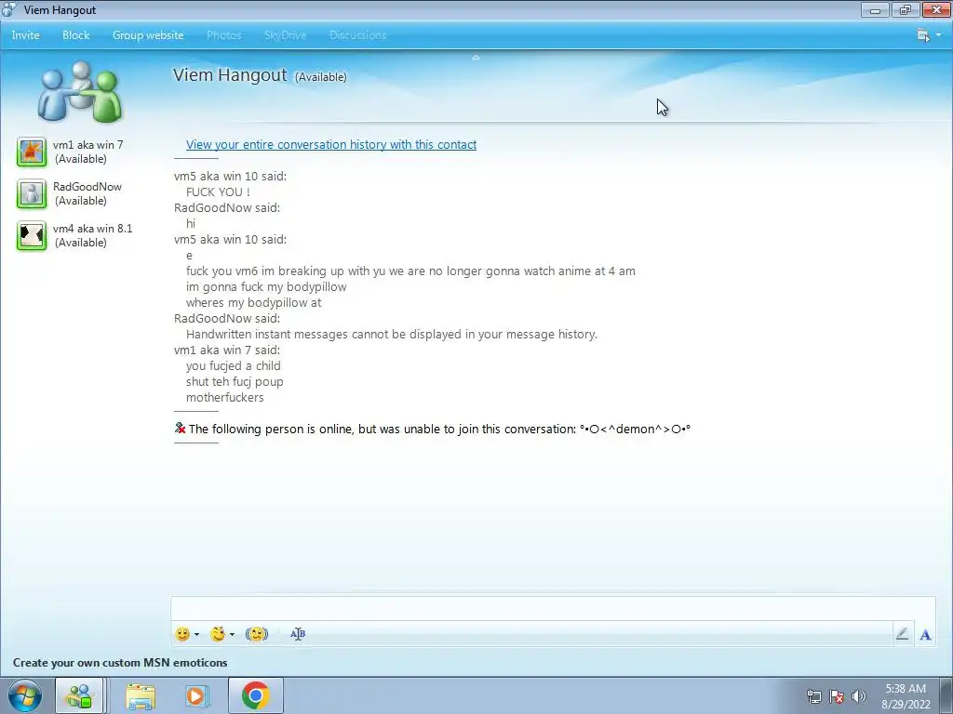Click the network tray icon
The width and height of the screenshot is (953, 714).
click(x=813, y=696)
